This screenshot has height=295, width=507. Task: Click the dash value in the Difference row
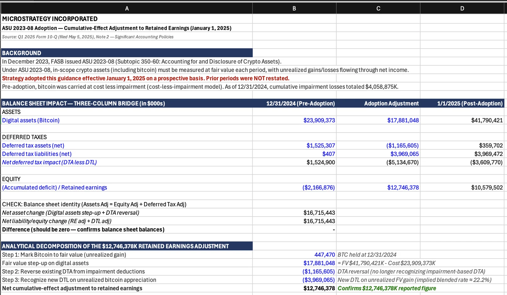tap(294, 229)
